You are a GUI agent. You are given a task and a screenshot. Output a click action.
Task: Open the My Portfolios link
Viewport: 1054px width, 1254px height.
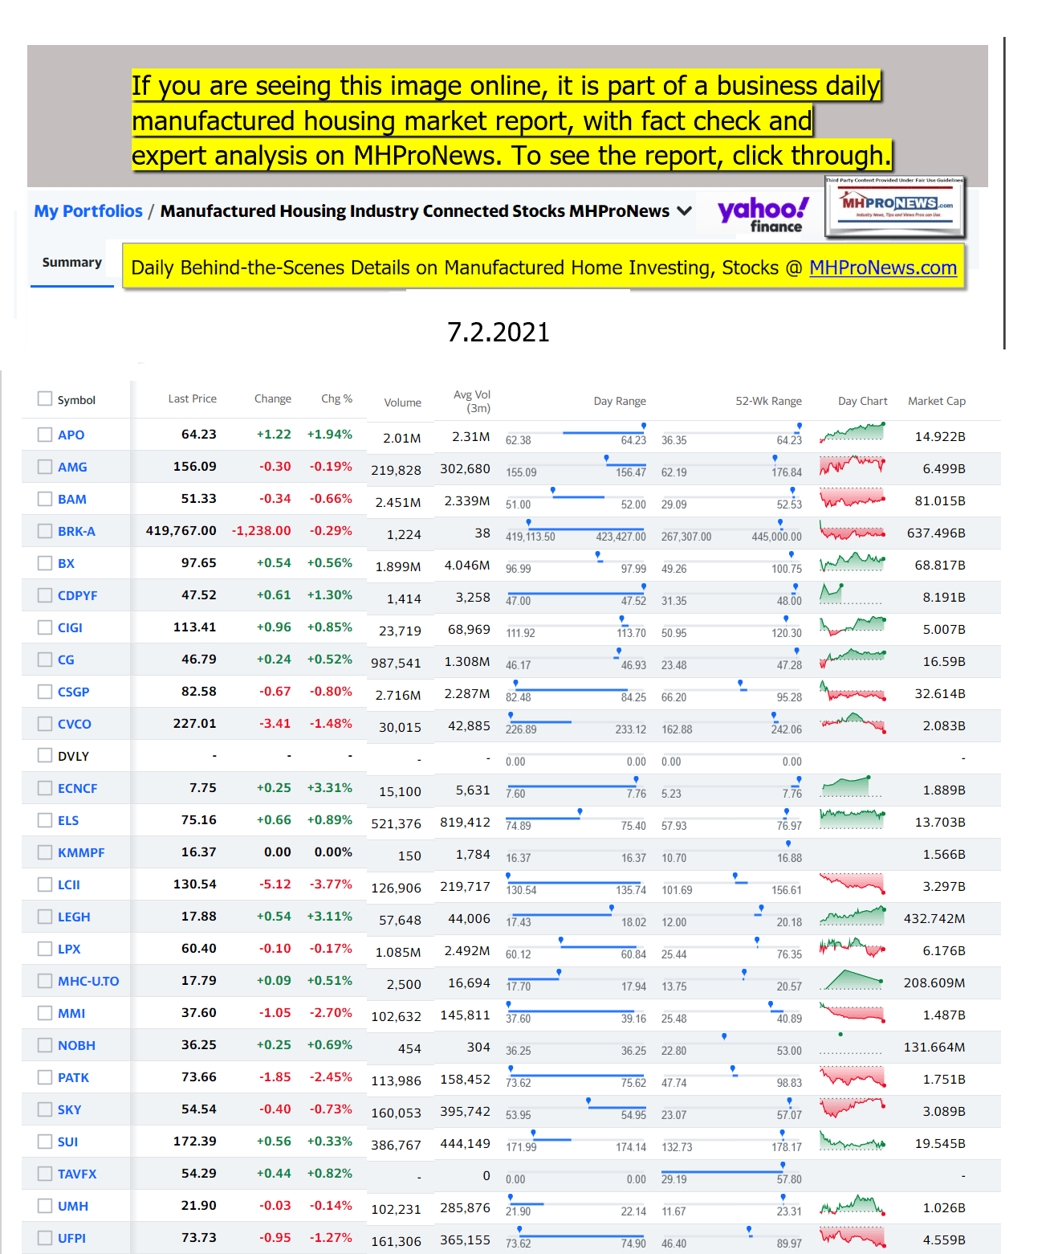tap(88, 211)
